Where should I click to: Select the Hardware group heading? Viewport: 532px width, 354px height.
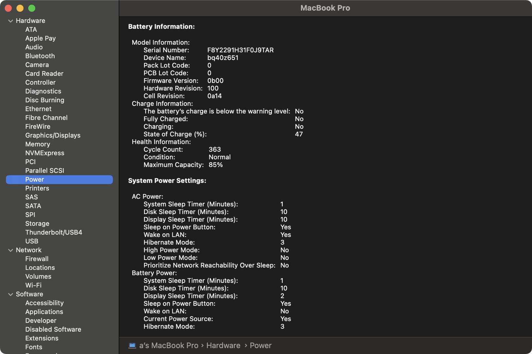pos(30,21)
